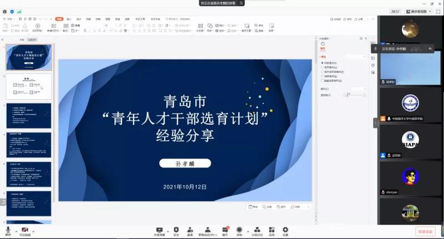Open the manage members panel
The width and height of the screenshot is (444, 239).
tap(208, 230)
